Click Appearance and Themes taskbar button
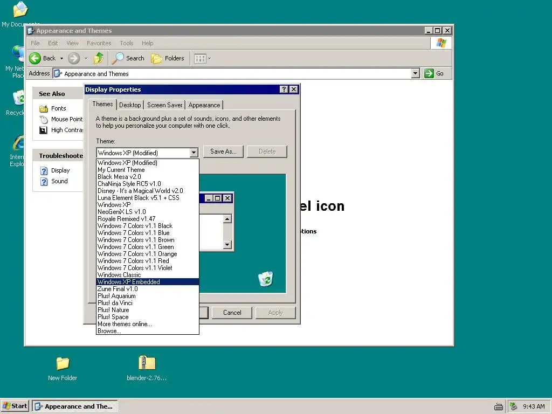Image resolution: width=552 pixels, height=414 pixels. (75, 406)
